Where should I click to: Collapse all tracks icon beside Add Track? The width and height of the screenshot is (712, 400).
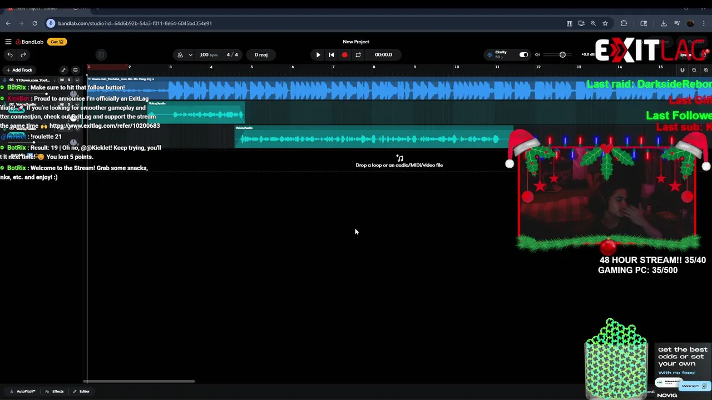[76, 70]
